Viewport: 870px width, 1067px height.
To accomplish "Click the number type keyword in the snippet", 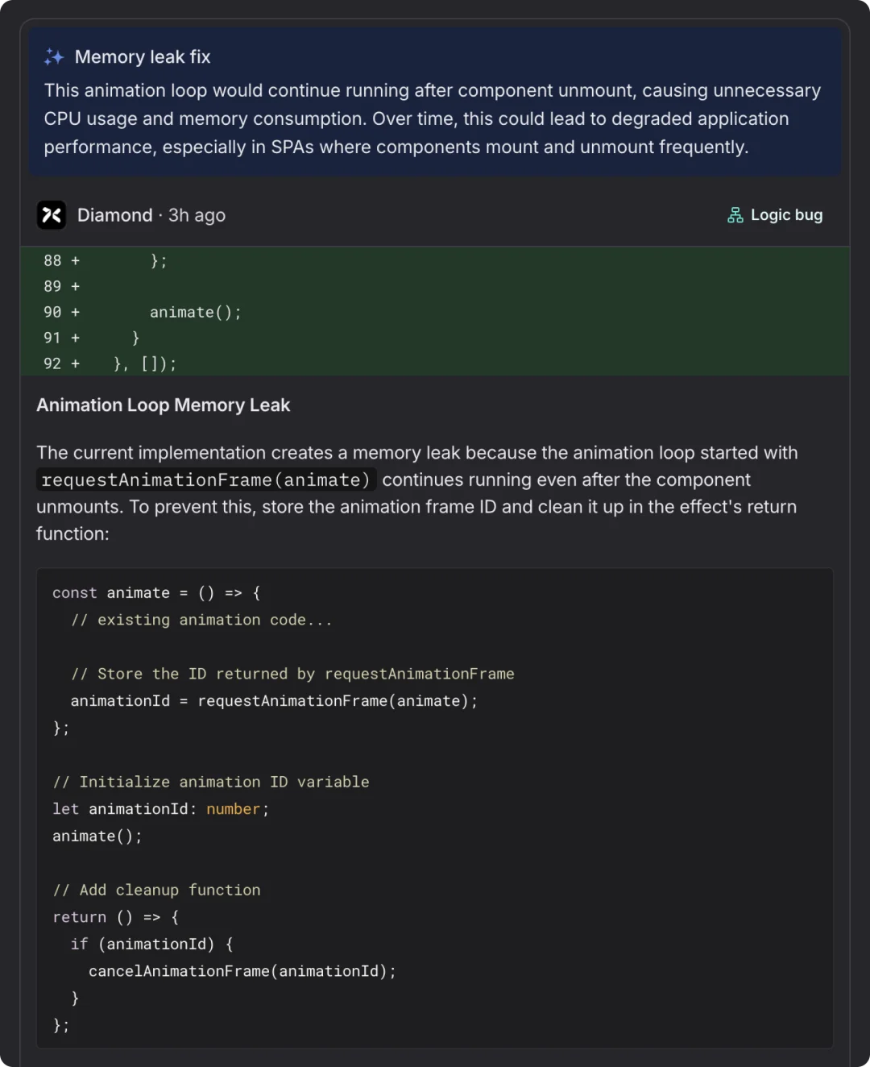I will [232, 809].
